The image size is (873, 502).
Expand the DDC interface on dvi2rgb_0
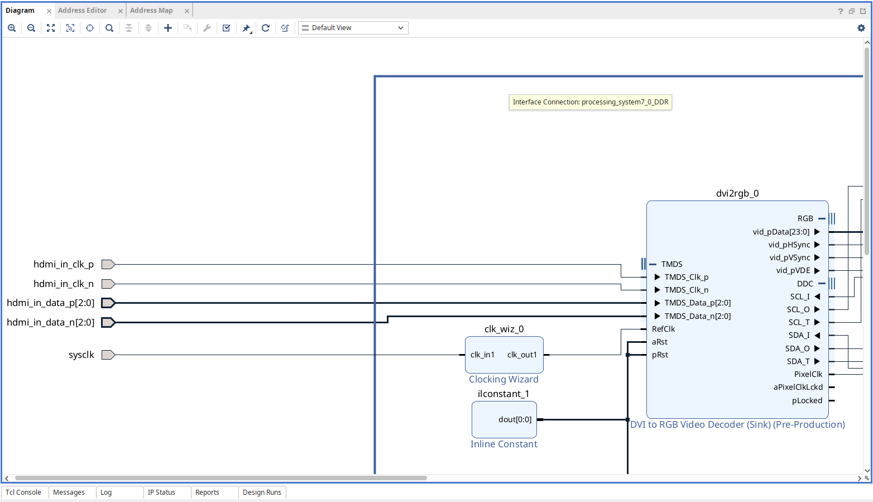point(822,284)
